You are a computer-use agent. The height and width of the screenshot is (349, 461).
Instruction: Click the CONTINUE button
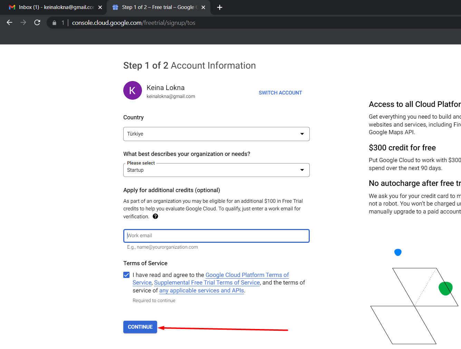click(140, 327)
